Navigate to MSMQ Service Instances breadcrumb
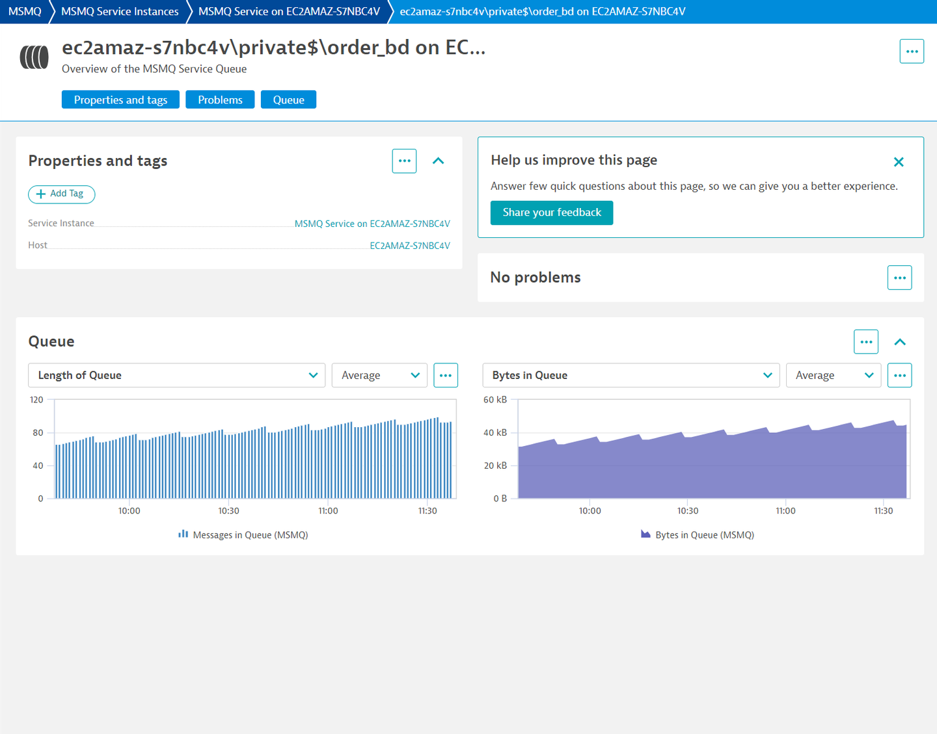937x734 pixels. (x=118, y=11)
